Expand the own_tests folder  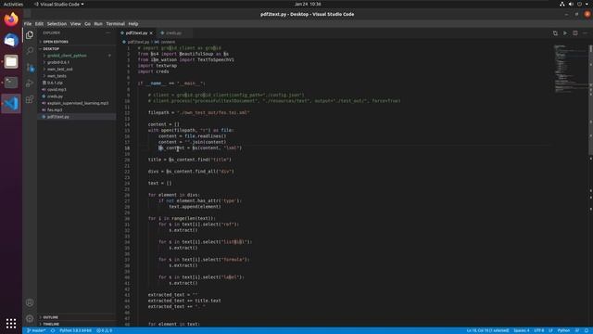pyautogui.click(x=57, y=76)
